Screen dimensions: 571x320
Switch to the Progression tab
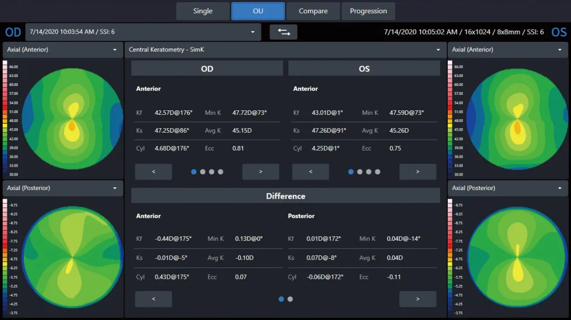click(x=368, y=11)
